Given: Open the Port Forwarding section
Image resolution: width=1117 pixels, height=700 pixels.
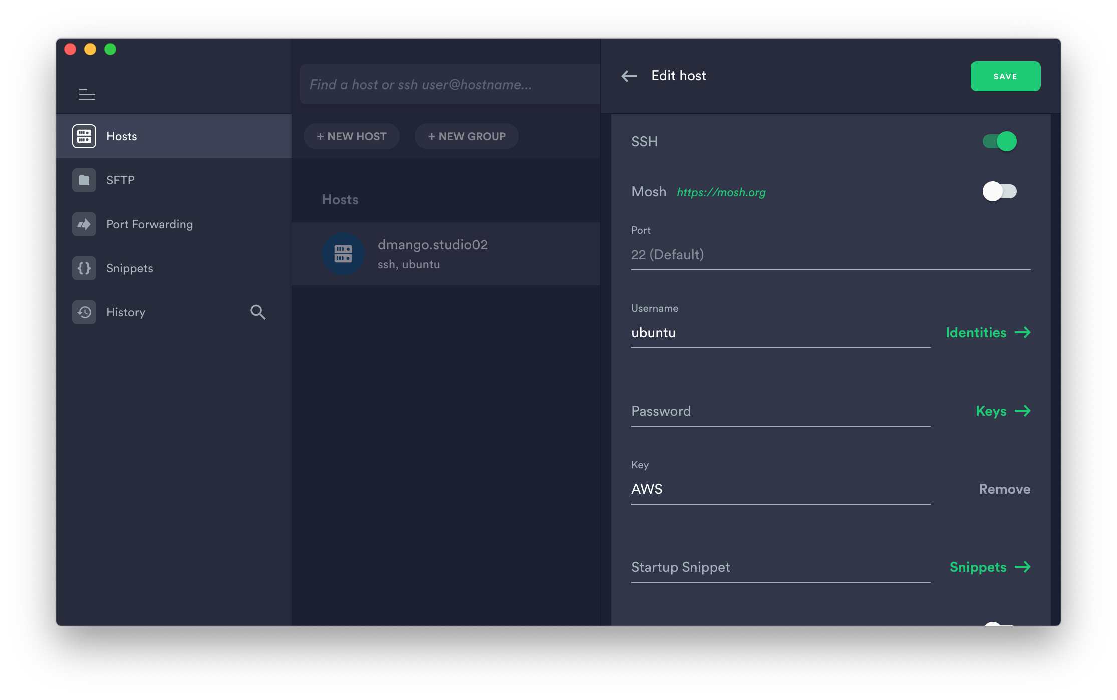Looking at the screenshot, I should [149, 224].
